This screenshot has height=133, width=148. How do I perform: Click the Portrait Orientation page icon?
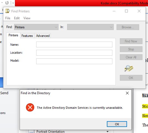pos(31,132)
